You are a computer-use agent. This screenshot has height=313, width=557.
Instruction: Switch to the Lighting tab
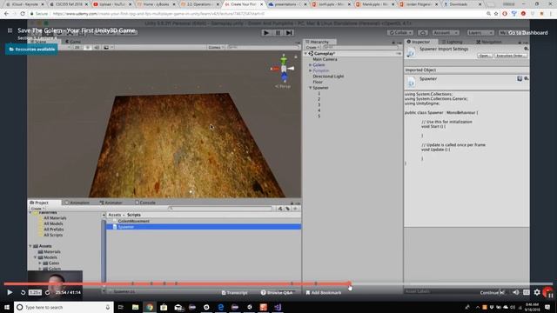(452, 42)
